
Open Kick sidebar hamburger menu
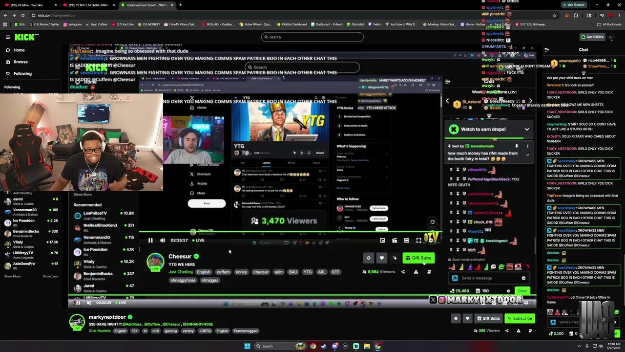[x=8, y=37]
